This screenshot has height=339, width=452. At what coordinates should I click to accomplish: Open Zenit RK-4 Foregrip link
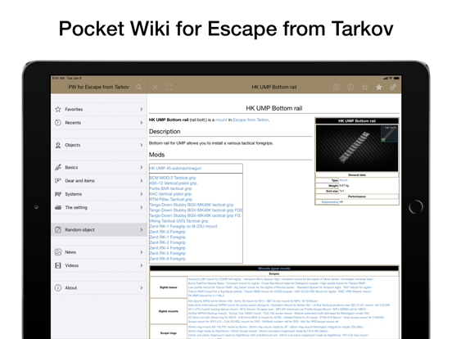(x=168, y=248)
